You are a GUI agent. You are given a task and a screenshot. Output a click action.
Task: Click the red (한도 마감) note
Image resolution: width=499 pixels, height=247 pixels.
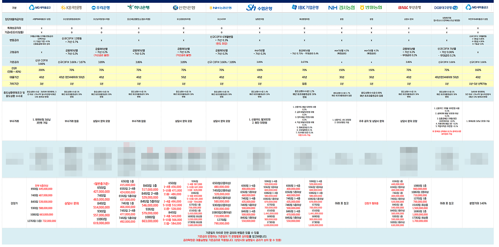222,44
